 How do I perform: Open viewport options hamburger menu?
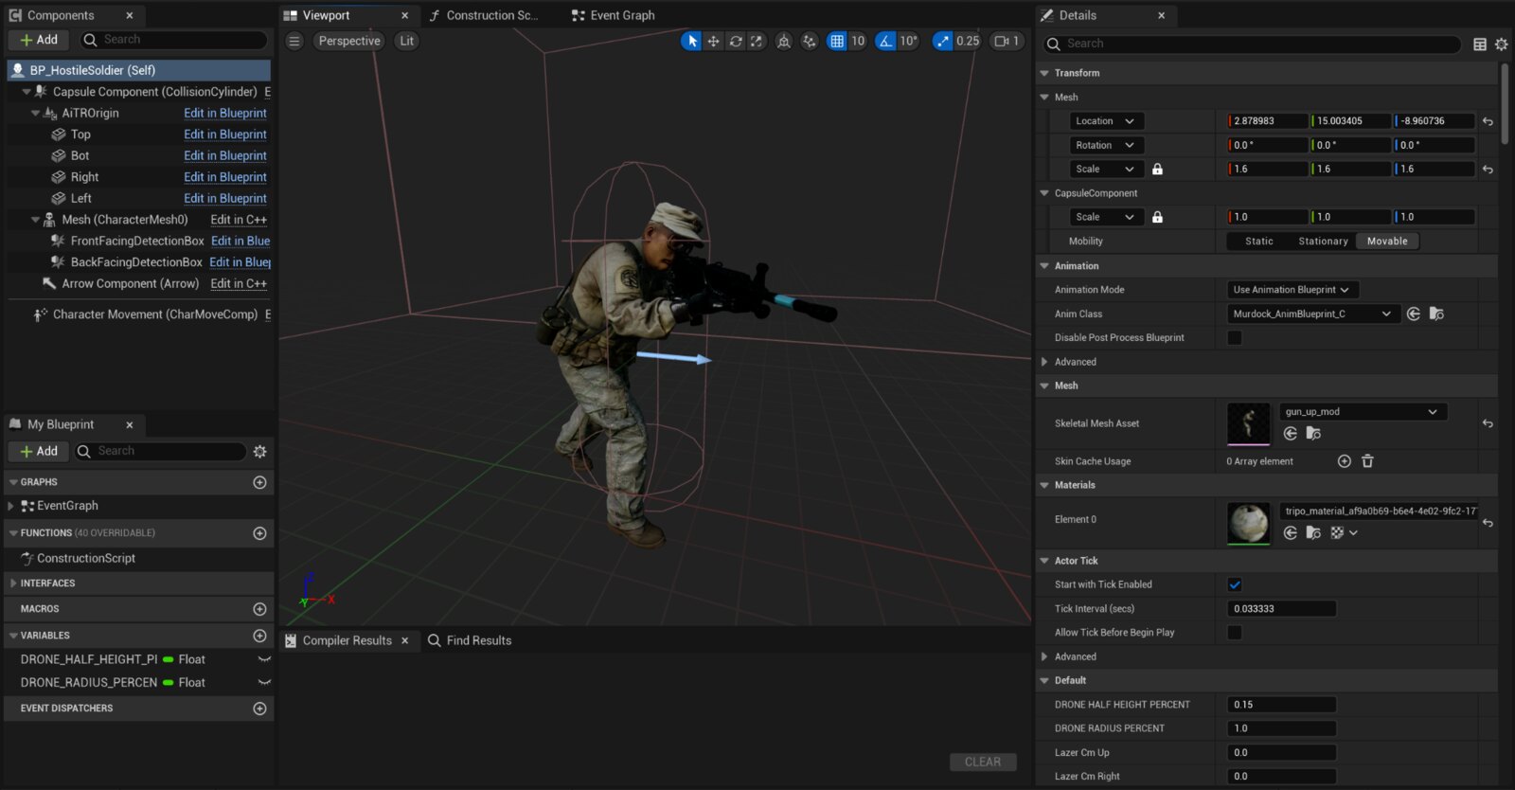294,41
